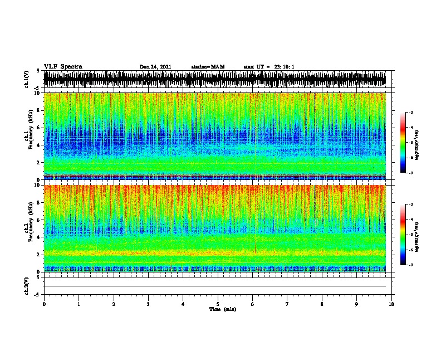Click the "ch.3(V)" axis label
Screen dimensions: 441x341
tap(26, 286)
